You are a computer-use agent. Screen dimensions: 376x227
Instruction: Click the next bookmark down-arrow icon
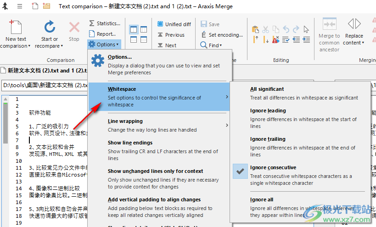pyautogui.click(x=266, y=39)
